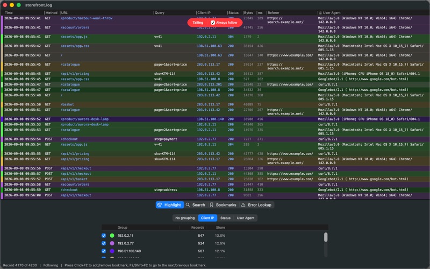Select the 23049 bytes value
The height and width of the screenshot is (269, 430).
(x=248, y=18)
